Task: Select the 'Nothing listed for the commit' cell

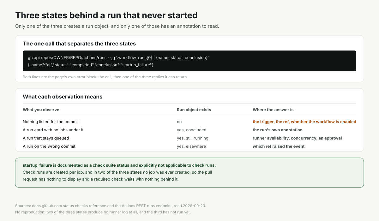Action: coord(51,122)
